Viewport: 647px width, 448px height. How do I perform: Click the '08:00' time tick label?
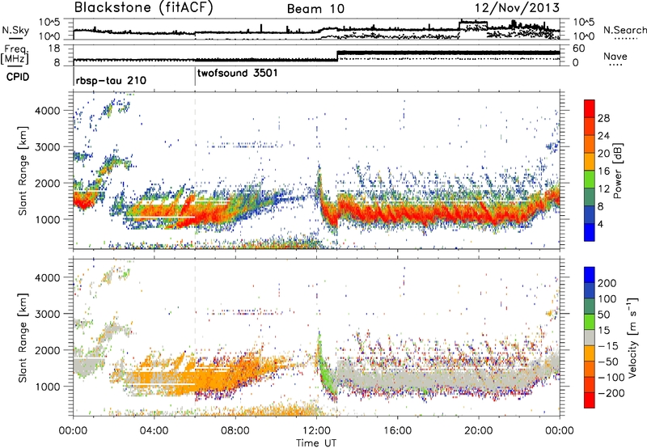click(235, 431)
